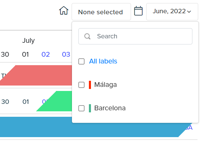The image size is (207, 149).
Task: Click the red Málaga color swatch
Action: coord(90,85)
